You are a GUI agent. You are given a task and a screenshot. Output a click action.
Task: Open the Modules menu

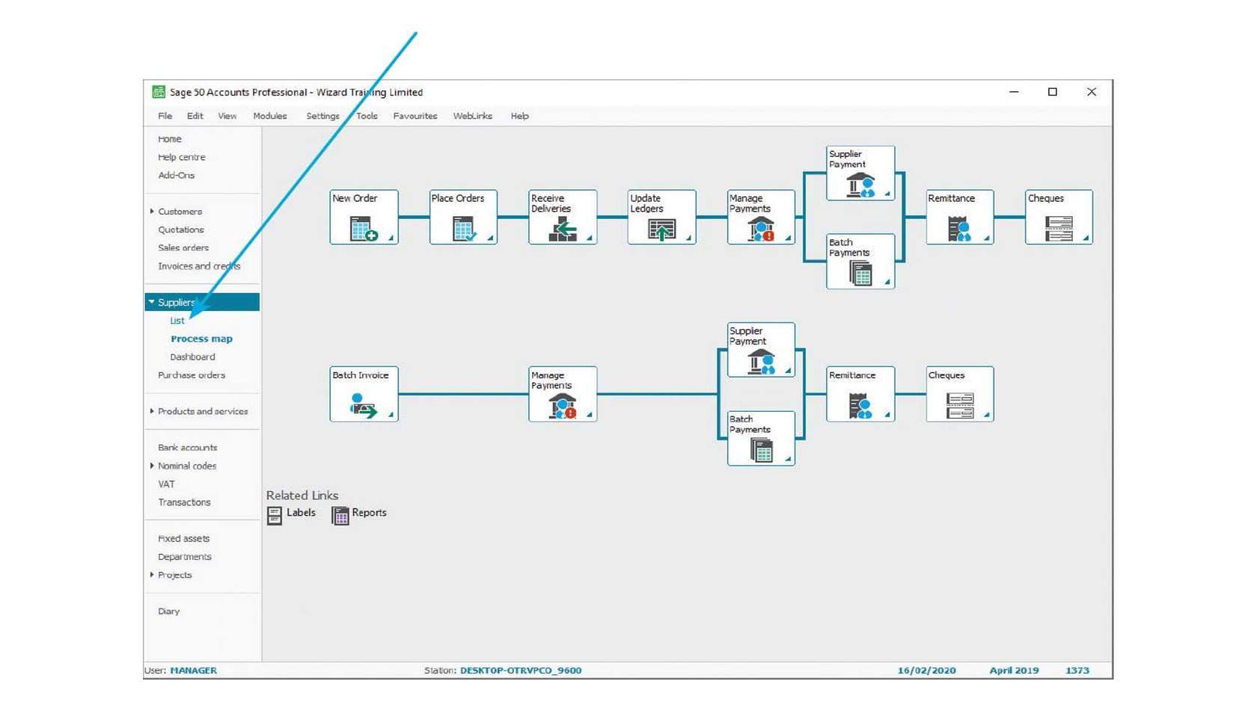270,116
